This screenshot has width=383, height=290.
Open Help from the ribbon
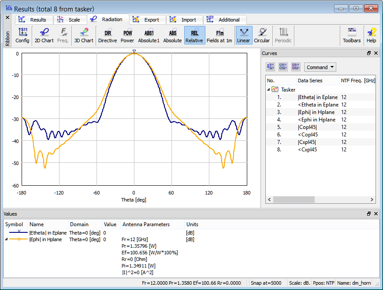372,35
